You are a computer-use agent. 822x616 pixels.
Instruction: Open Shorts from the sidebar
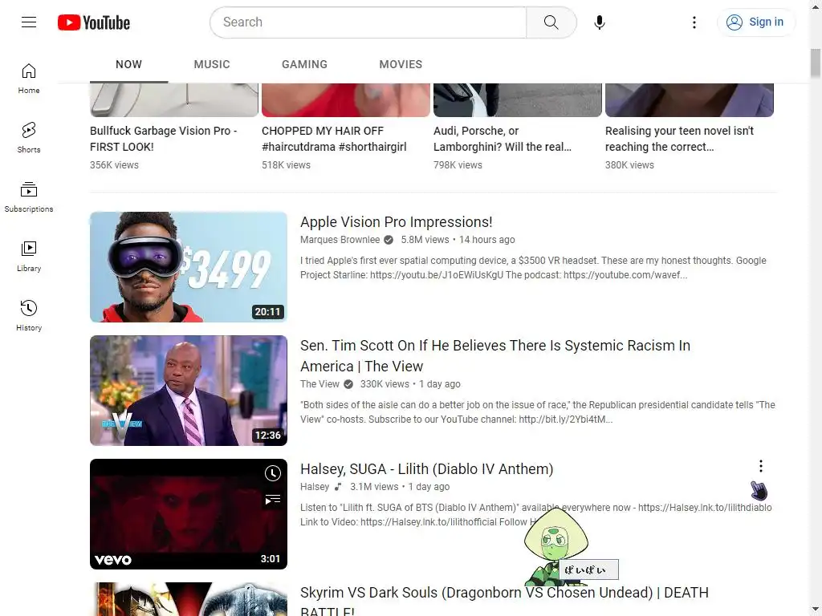(29, 138)
